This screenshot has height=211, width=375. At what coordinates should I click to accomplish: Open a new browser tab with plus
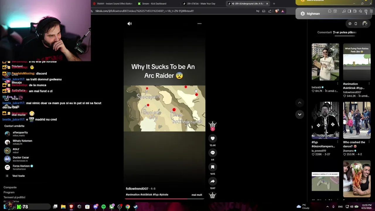click(274, 4)
